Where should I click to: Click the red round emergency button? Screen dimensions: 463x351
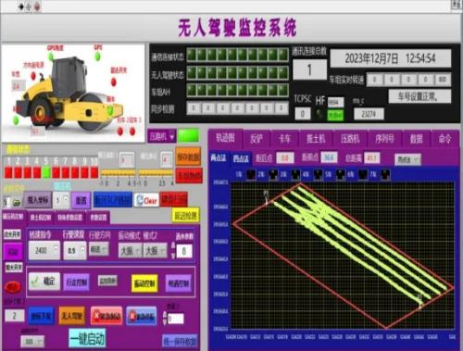tap(12, 287)
